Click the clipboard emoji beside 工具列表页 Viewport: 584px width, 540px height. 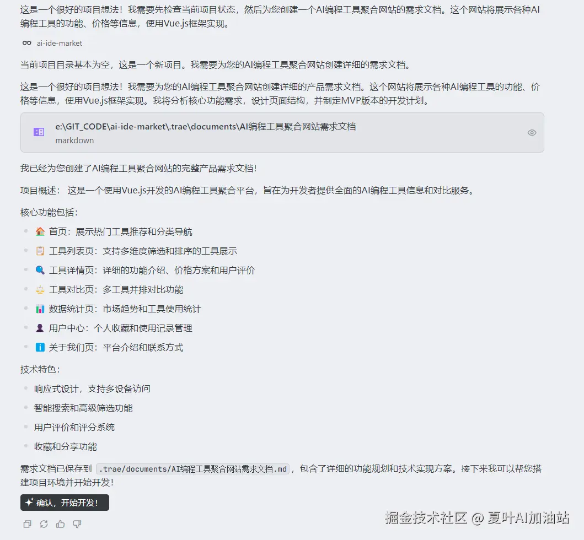tap(39, 251)
